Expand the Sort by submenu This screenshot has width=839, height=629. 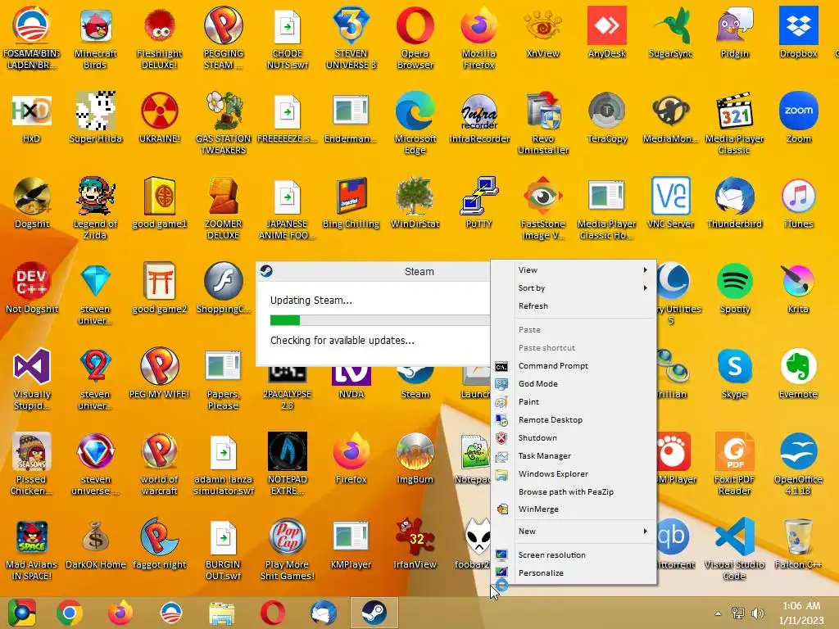[574, 287]
